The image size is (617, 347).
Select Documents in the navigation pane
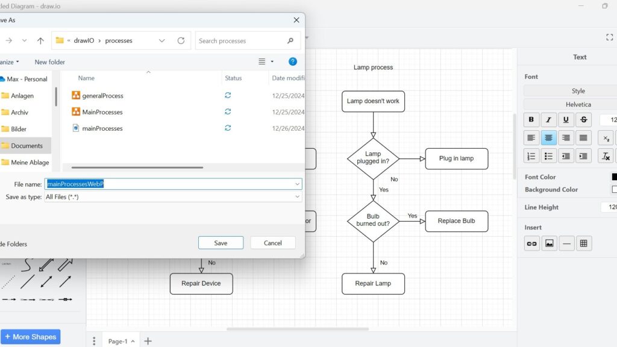coord(27,146)
